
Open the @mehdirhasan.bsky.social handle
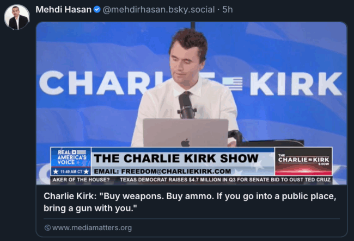tap(158, 10)
